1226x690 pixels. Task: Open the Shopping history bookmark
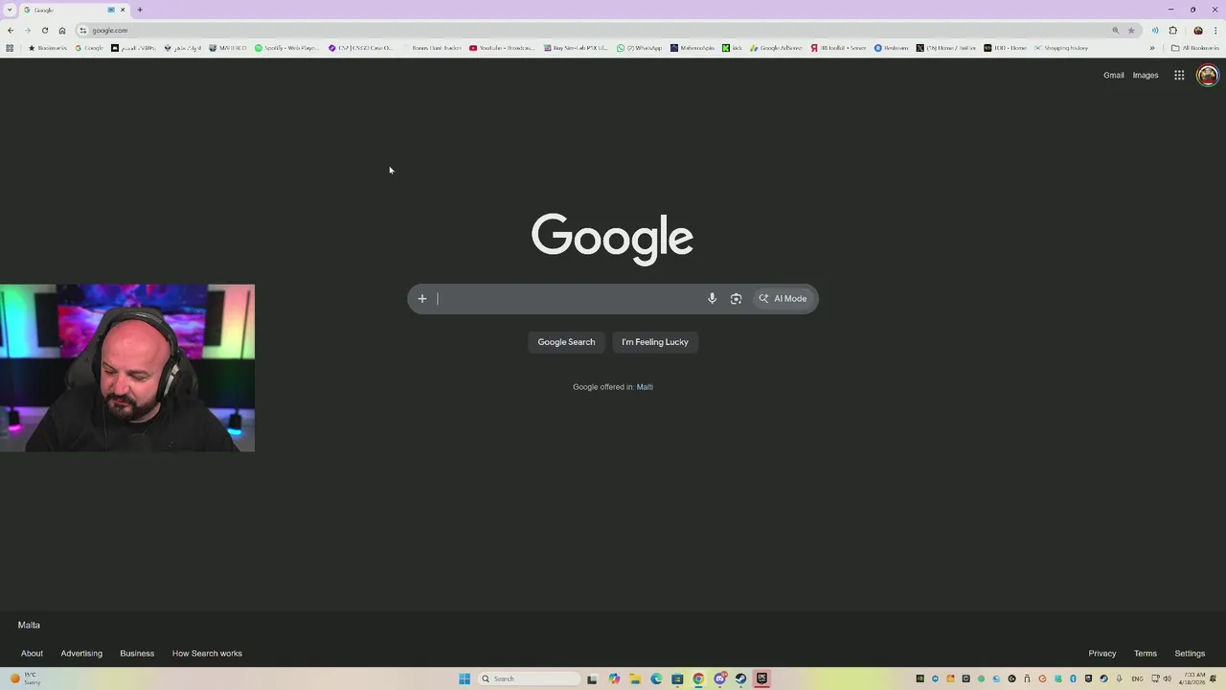tap(1061, 48)
